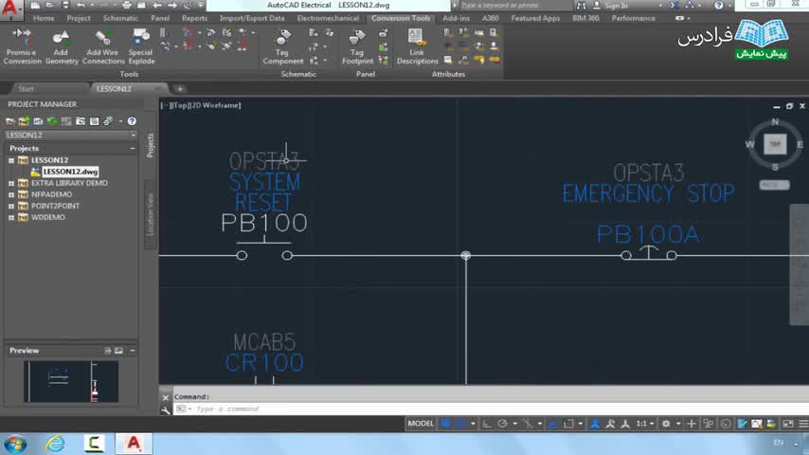The width and height of the screenshot is (809, 455).
Task: Click the wrench icon beside command line
Action: point(166,410)
